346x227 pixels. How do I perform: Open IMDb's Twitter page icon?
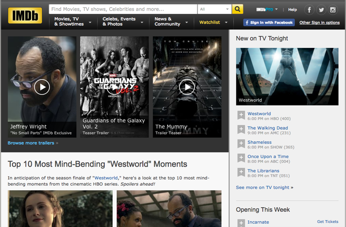[321, 10]
